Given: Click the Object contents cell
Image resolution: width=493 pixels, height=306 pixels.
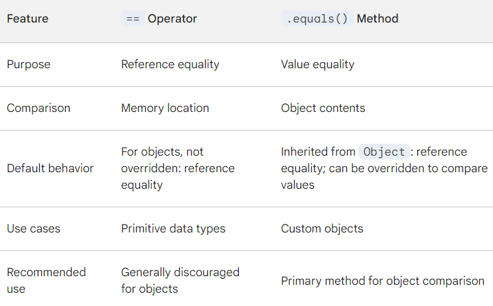Looking at the screenshot, I should 323,108.
